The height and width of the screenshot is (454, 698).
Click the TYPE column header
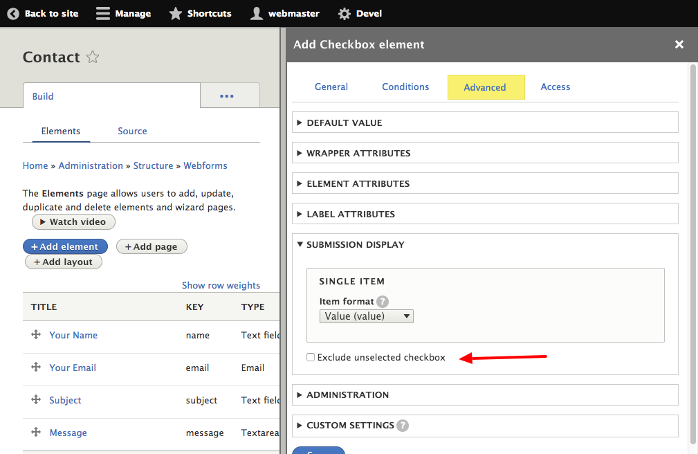pos(253,307)
